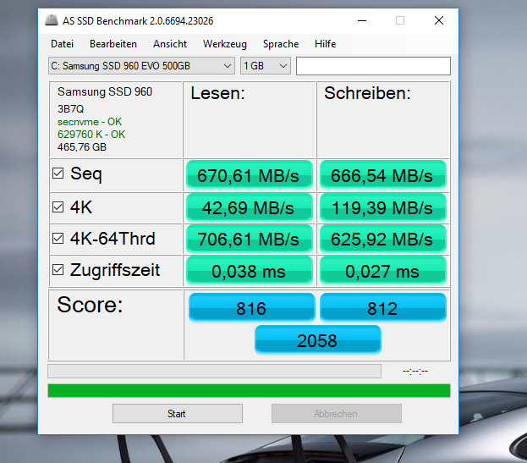Click the 4K write result 119,39 MB/s

click(x=383, y=207)
